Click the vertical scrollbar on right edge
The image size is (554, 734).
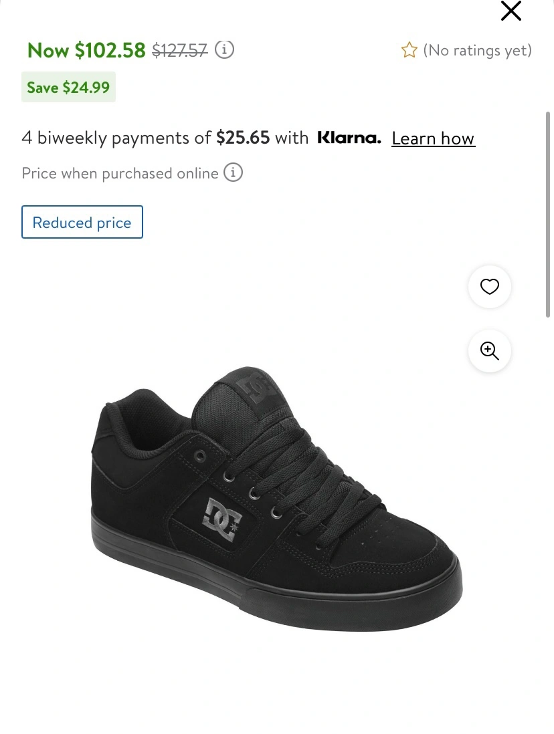click(549, 214)
